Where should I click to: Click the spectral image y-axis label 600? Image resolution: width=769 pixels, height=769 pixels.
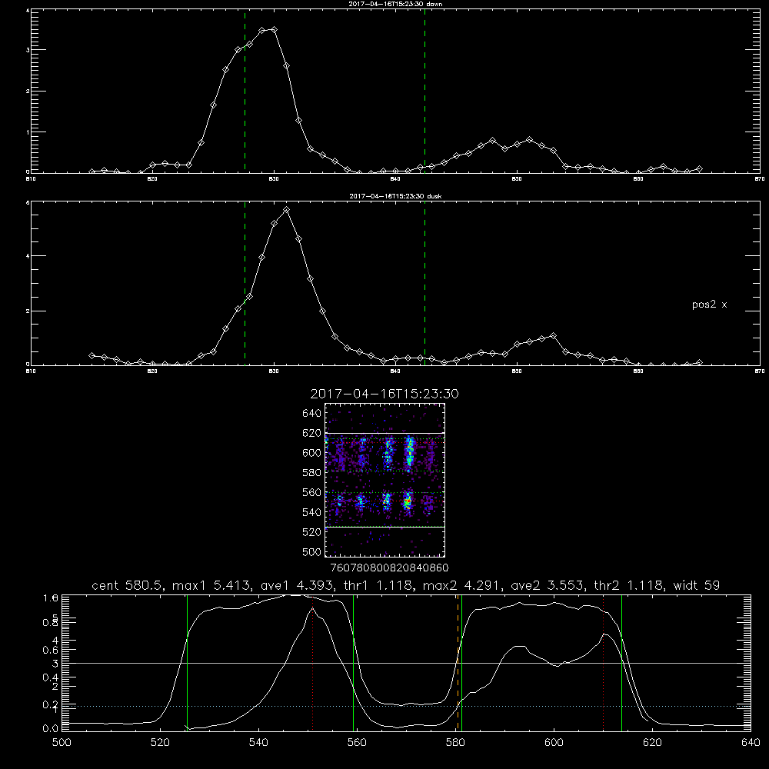click(312, 453)
